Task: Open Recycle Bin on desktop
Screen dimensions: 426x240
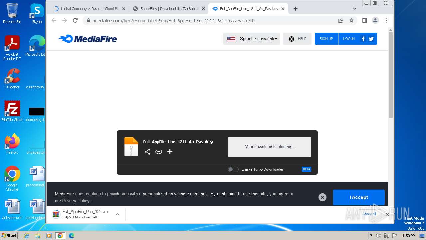Action: (x=12, y=13)
